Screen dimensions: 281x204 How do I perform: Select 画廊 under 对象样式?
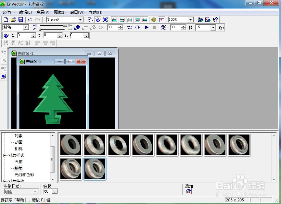pyautogui.click(x=19, y=162)
